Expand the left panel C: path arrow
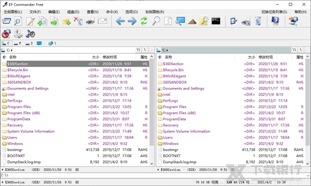 click(x=11, y=50)
